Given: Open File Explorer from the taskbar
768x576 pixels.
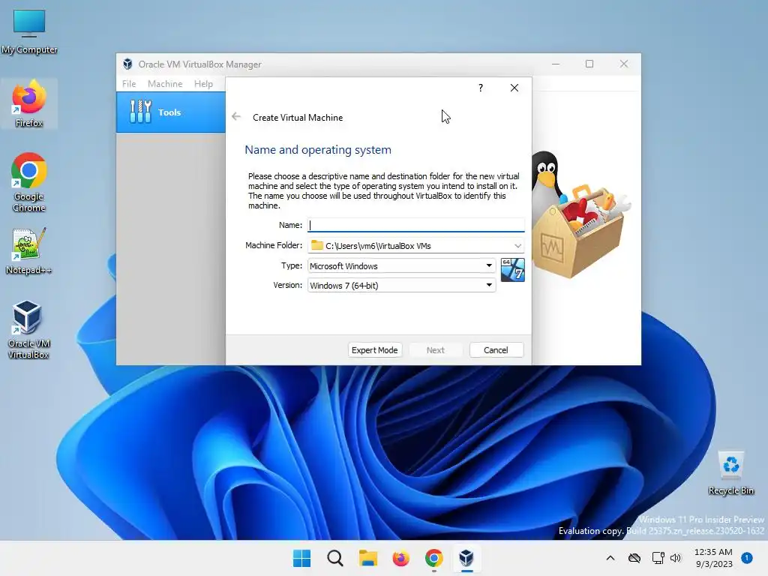Looking at the screenshot, I should pyautogui.click(x=367, y=558).
